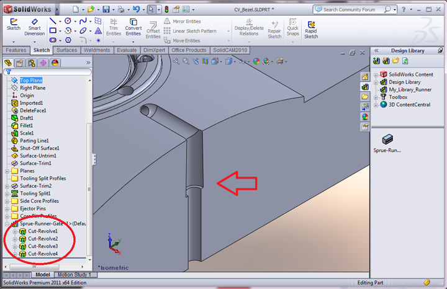This screenshot has width=447, height=289.
Task: Open the FeatureManager design tree tab
Action: [x=8, y=63]
